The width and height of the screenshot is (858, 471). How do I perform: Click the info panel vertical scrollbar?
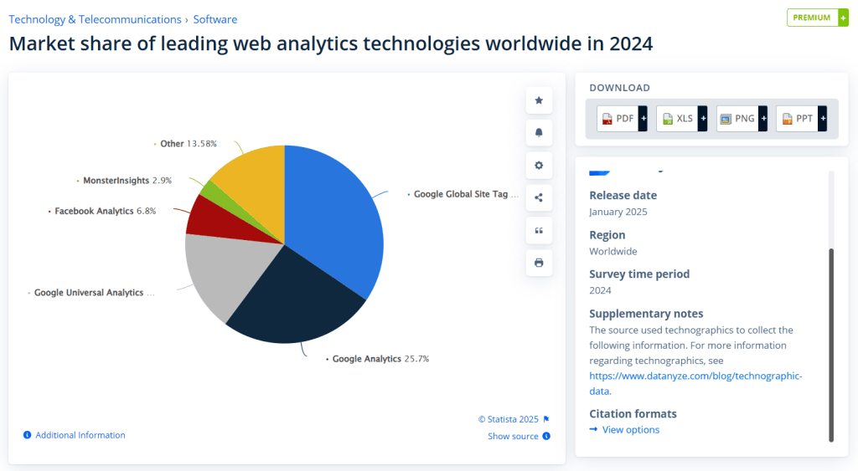pos(831,344)
